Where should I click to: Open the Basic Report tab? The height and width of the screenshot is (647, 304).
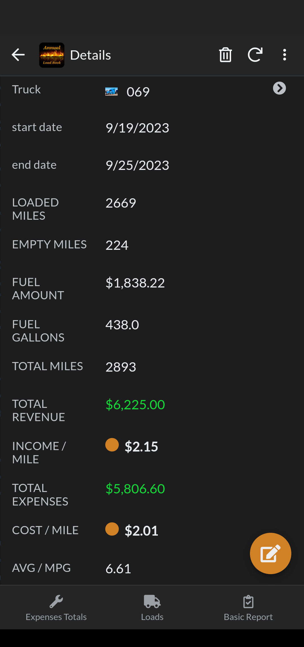click(248, 608)
